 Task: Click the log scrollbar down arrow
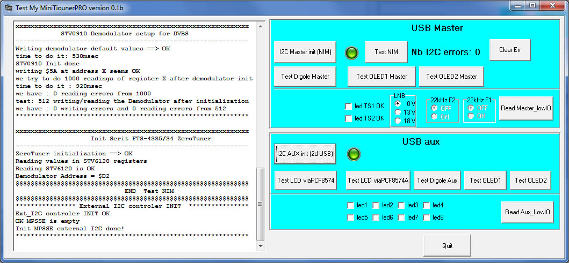tap(260, 246)
